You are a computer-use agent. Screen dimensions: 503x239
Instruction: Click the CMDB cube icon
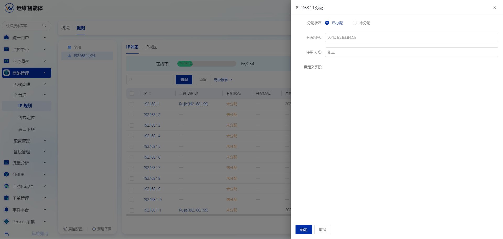click(x=7, y=174)
